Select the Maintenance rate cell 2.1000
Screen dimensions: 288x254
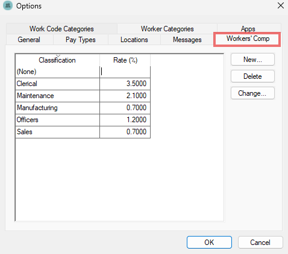click(x=125, y=96)
